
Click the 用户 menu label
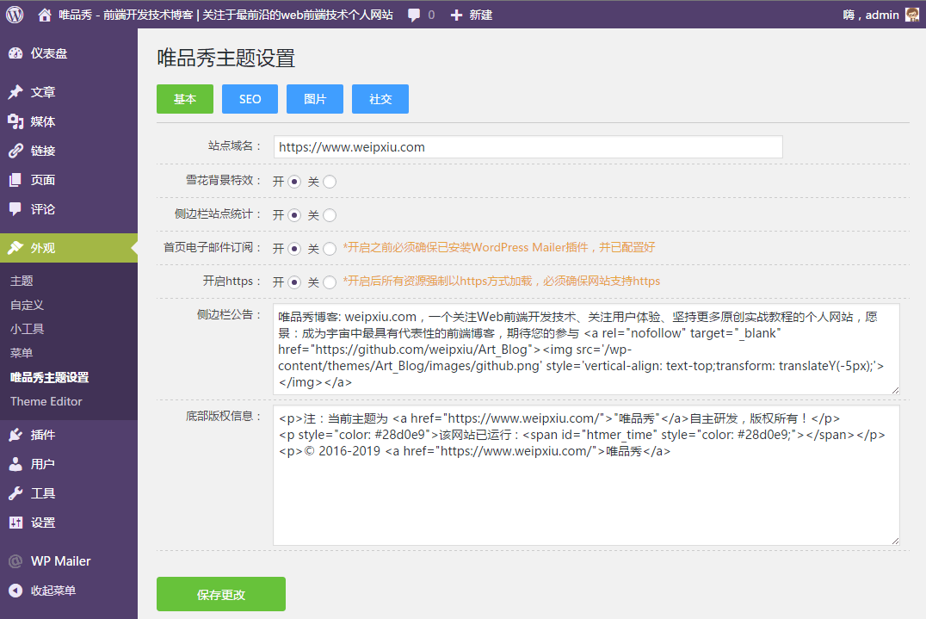pyautogui.click(x=43, y=464)
